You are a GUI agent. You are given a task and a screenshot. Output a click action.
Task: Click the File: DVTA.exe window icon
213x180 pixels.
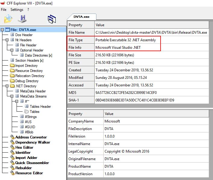point(8,29)
